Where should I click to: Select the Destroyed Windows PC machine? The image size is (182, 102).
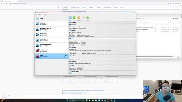pos(51,45)
